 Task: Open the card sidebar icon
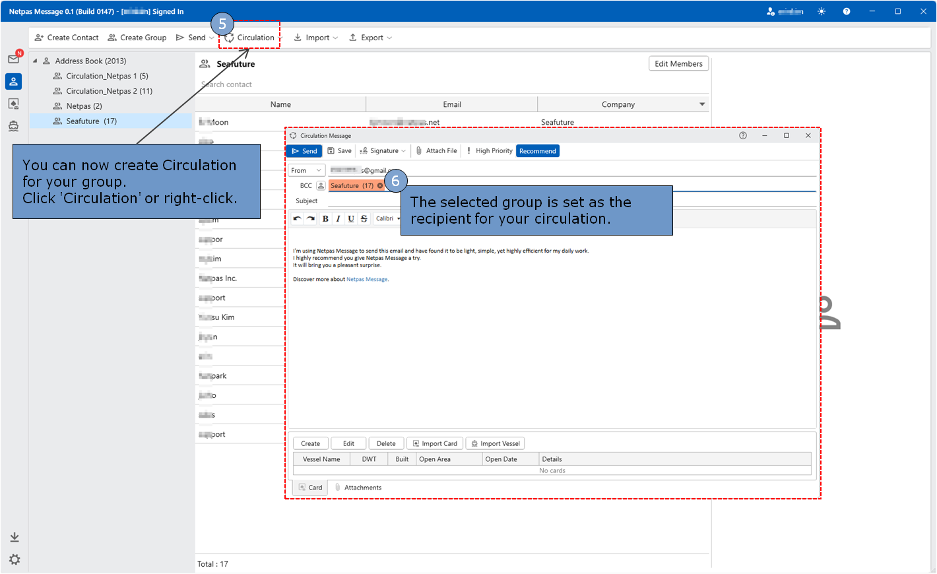[x=13, y=104]
